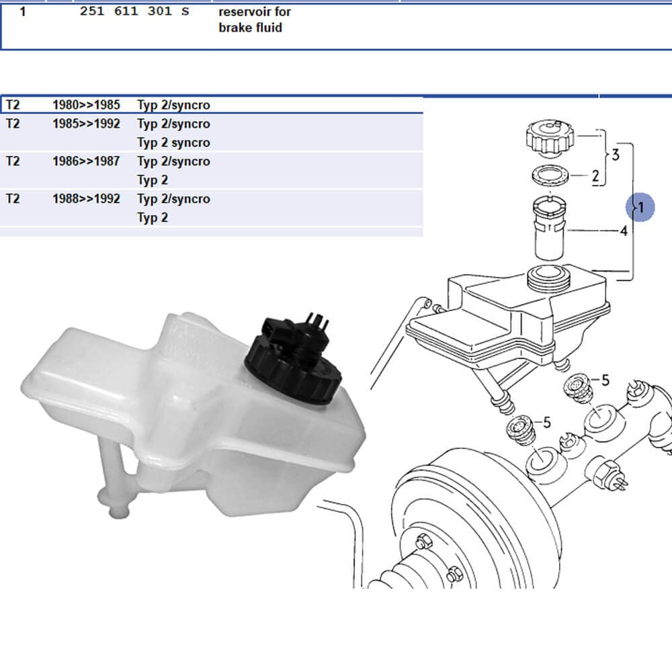Click callout number 4 for strainer
Screen dimensions: 672x672
click(x=624, y=231)
